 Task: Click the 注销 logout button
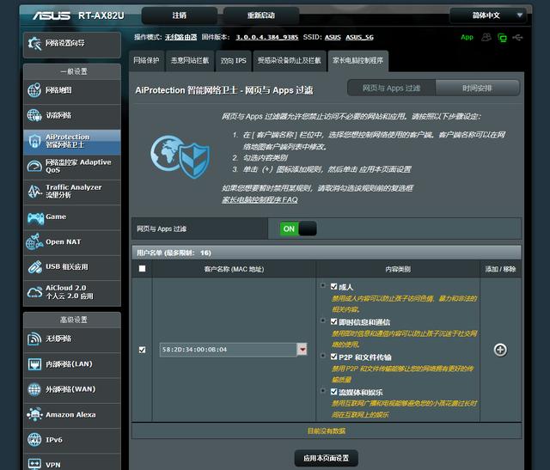click(x=180, y=15)
